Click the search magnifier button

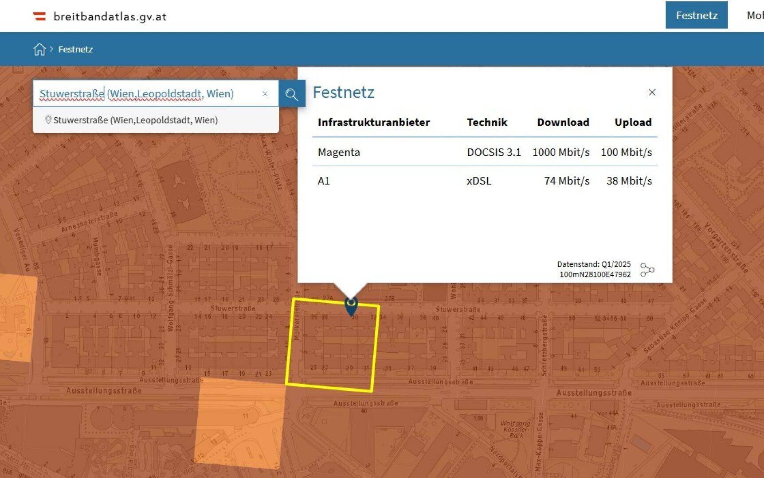pyautogui.click(x=292, y=94)
